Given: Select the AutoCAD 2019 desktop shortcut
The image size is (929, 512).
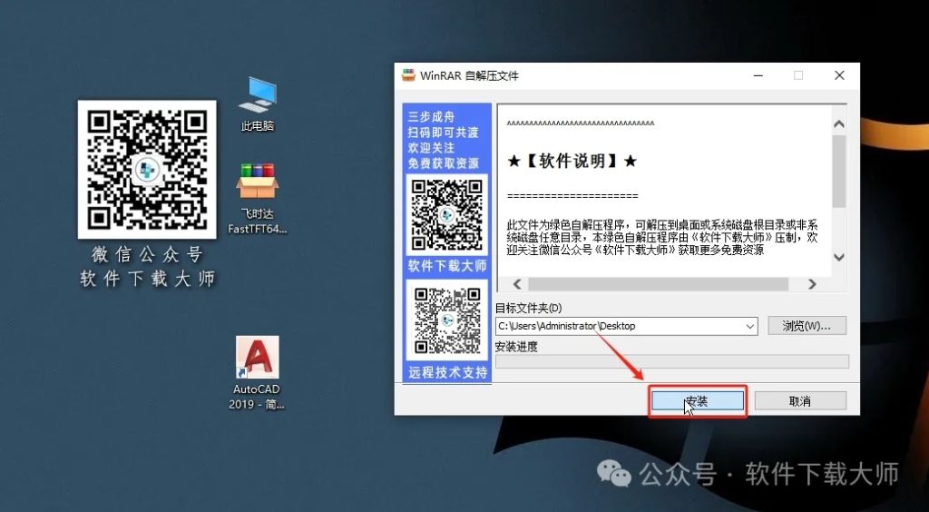Looking at the screenshot, I should [257, 373].
